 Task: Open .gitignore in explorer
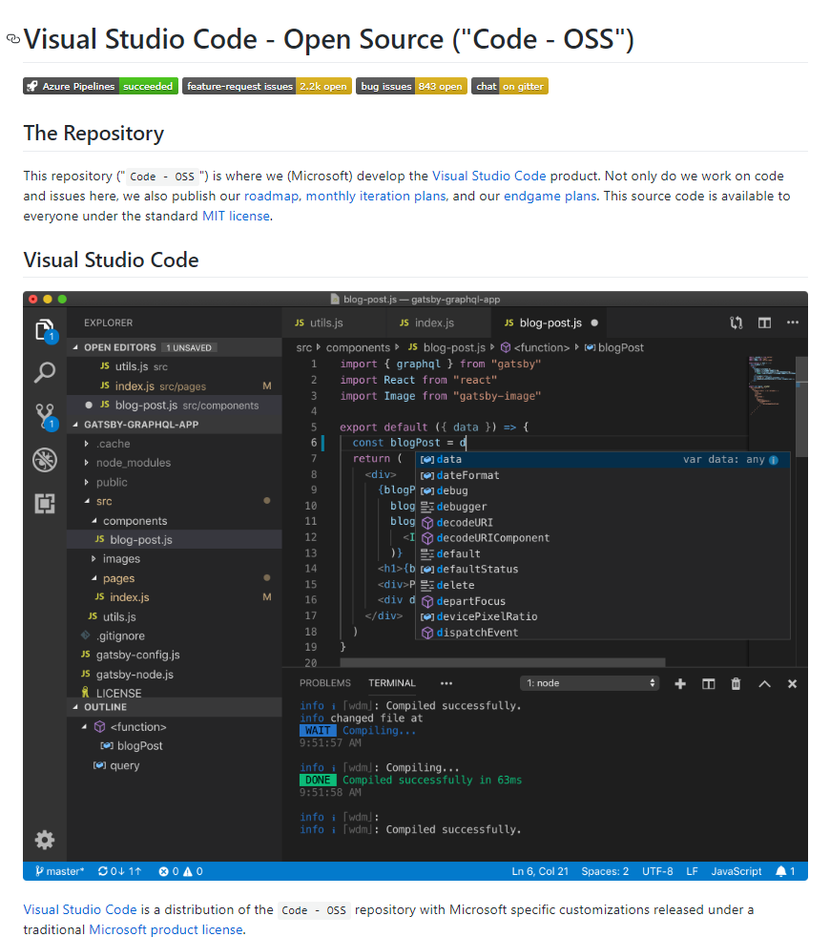click(x=120, y=635)
